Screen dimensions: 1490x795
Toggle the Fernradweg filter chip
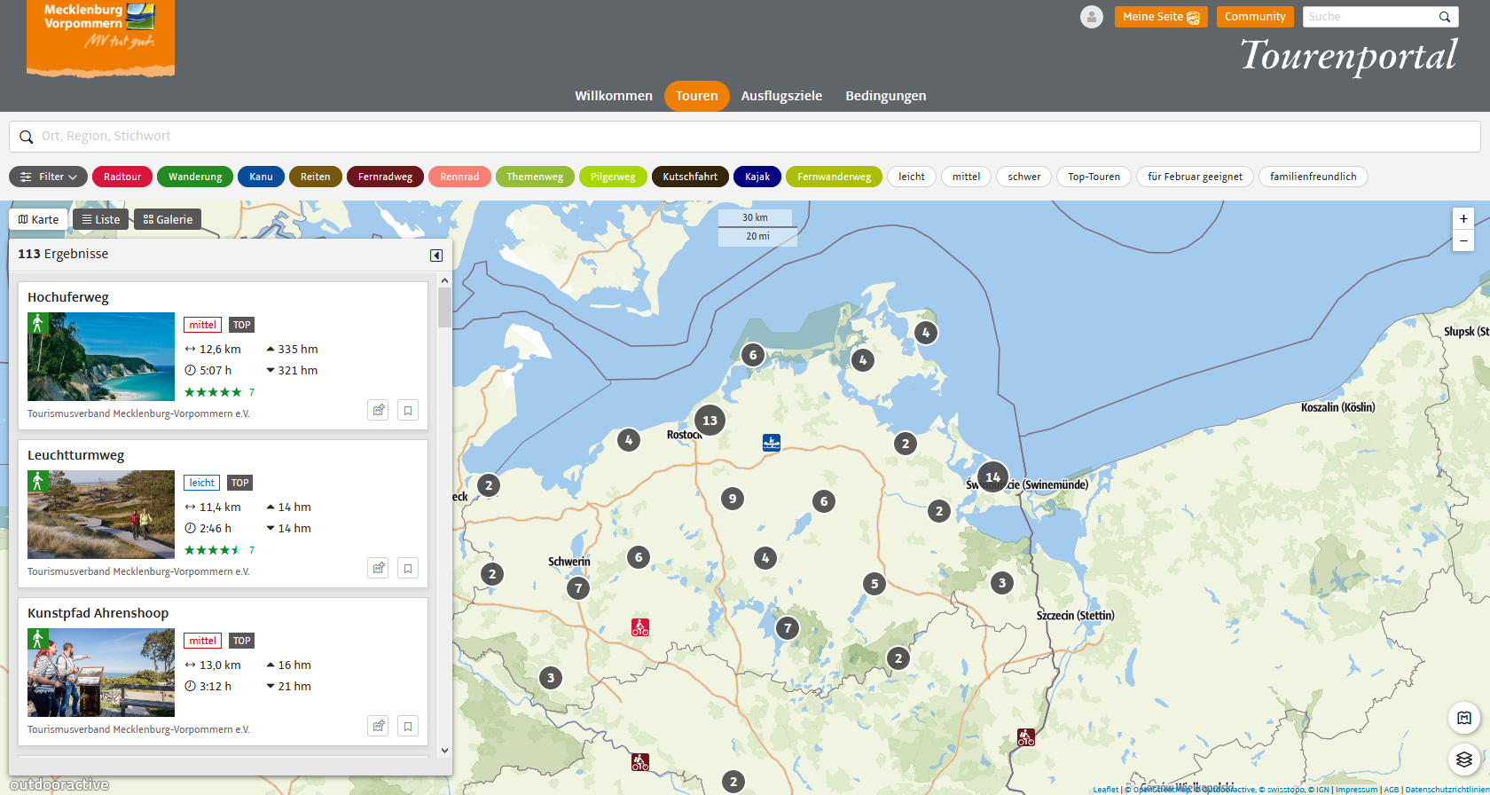(x=385, y=177)
